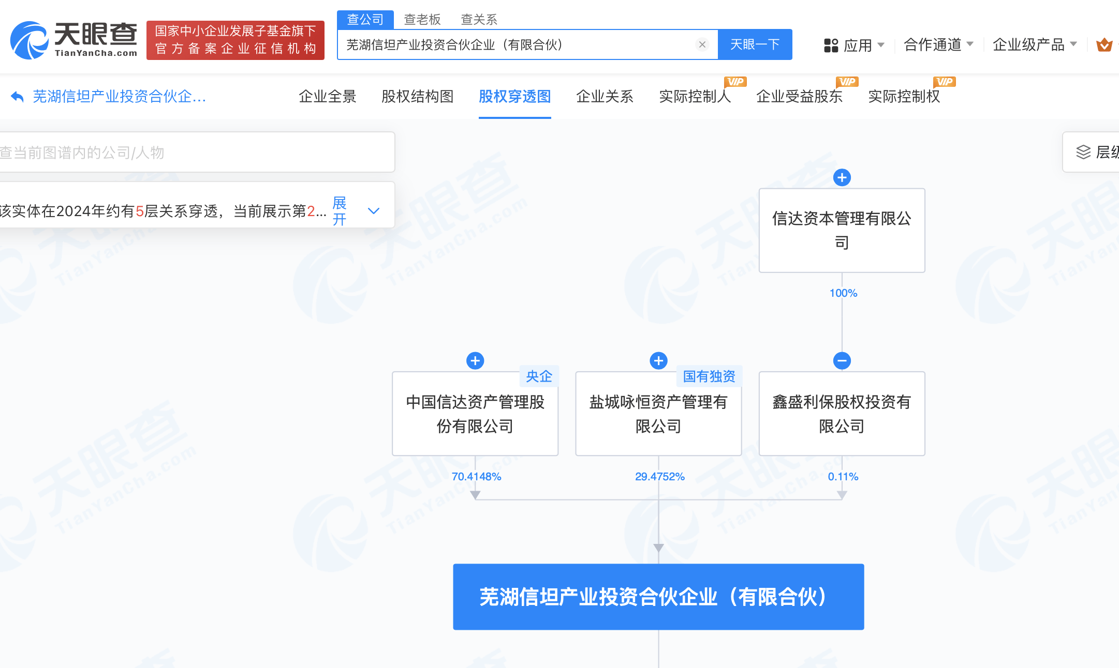Click the layers icon in the level panel
Image resolution: width=1119 pixels, height=668 pixels.
(1083, 152)
